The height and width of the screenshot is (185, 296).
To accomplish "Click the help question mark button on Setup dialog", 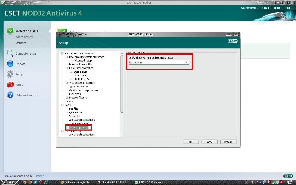I will click(x=229, y=34).
